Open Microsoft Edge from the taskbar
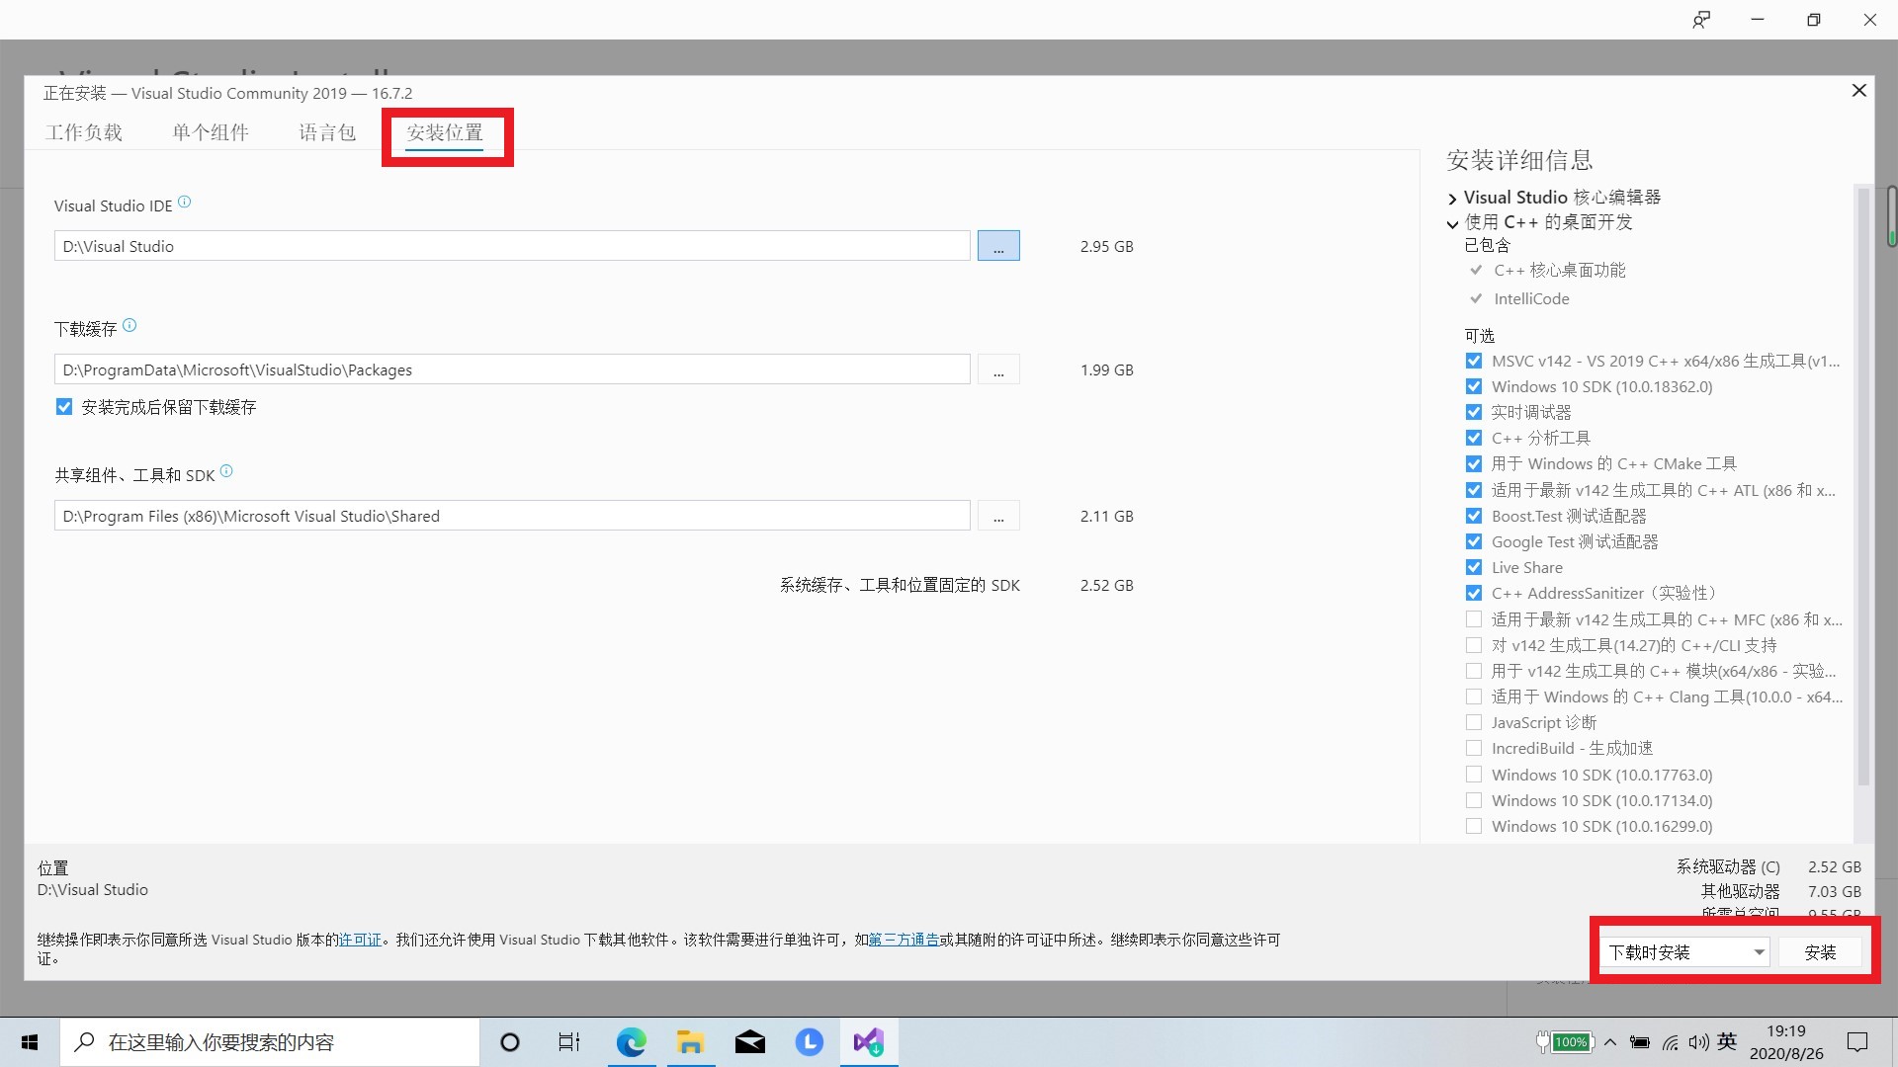This screenshot has width=1898, height=1067. [631, 1042]
